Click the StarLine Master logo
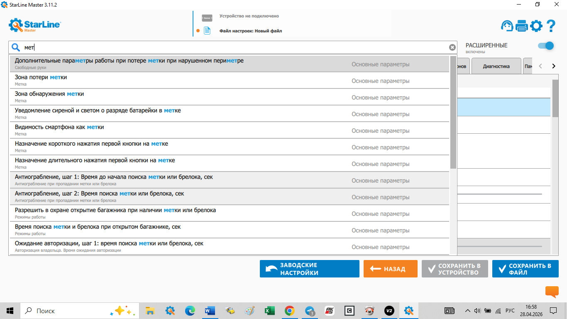The width and height of the screenshot is (567, 319). 35,25
